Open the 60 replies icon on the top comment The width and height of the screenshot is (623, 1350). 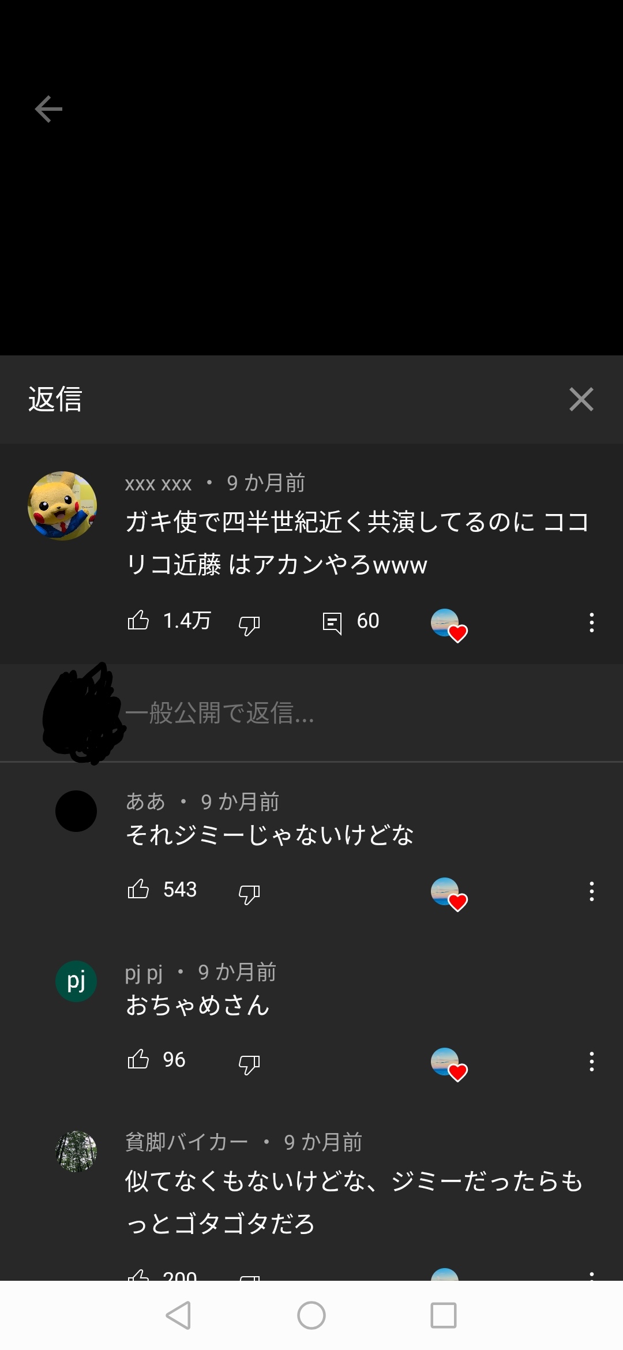click(x=332, y=623)
